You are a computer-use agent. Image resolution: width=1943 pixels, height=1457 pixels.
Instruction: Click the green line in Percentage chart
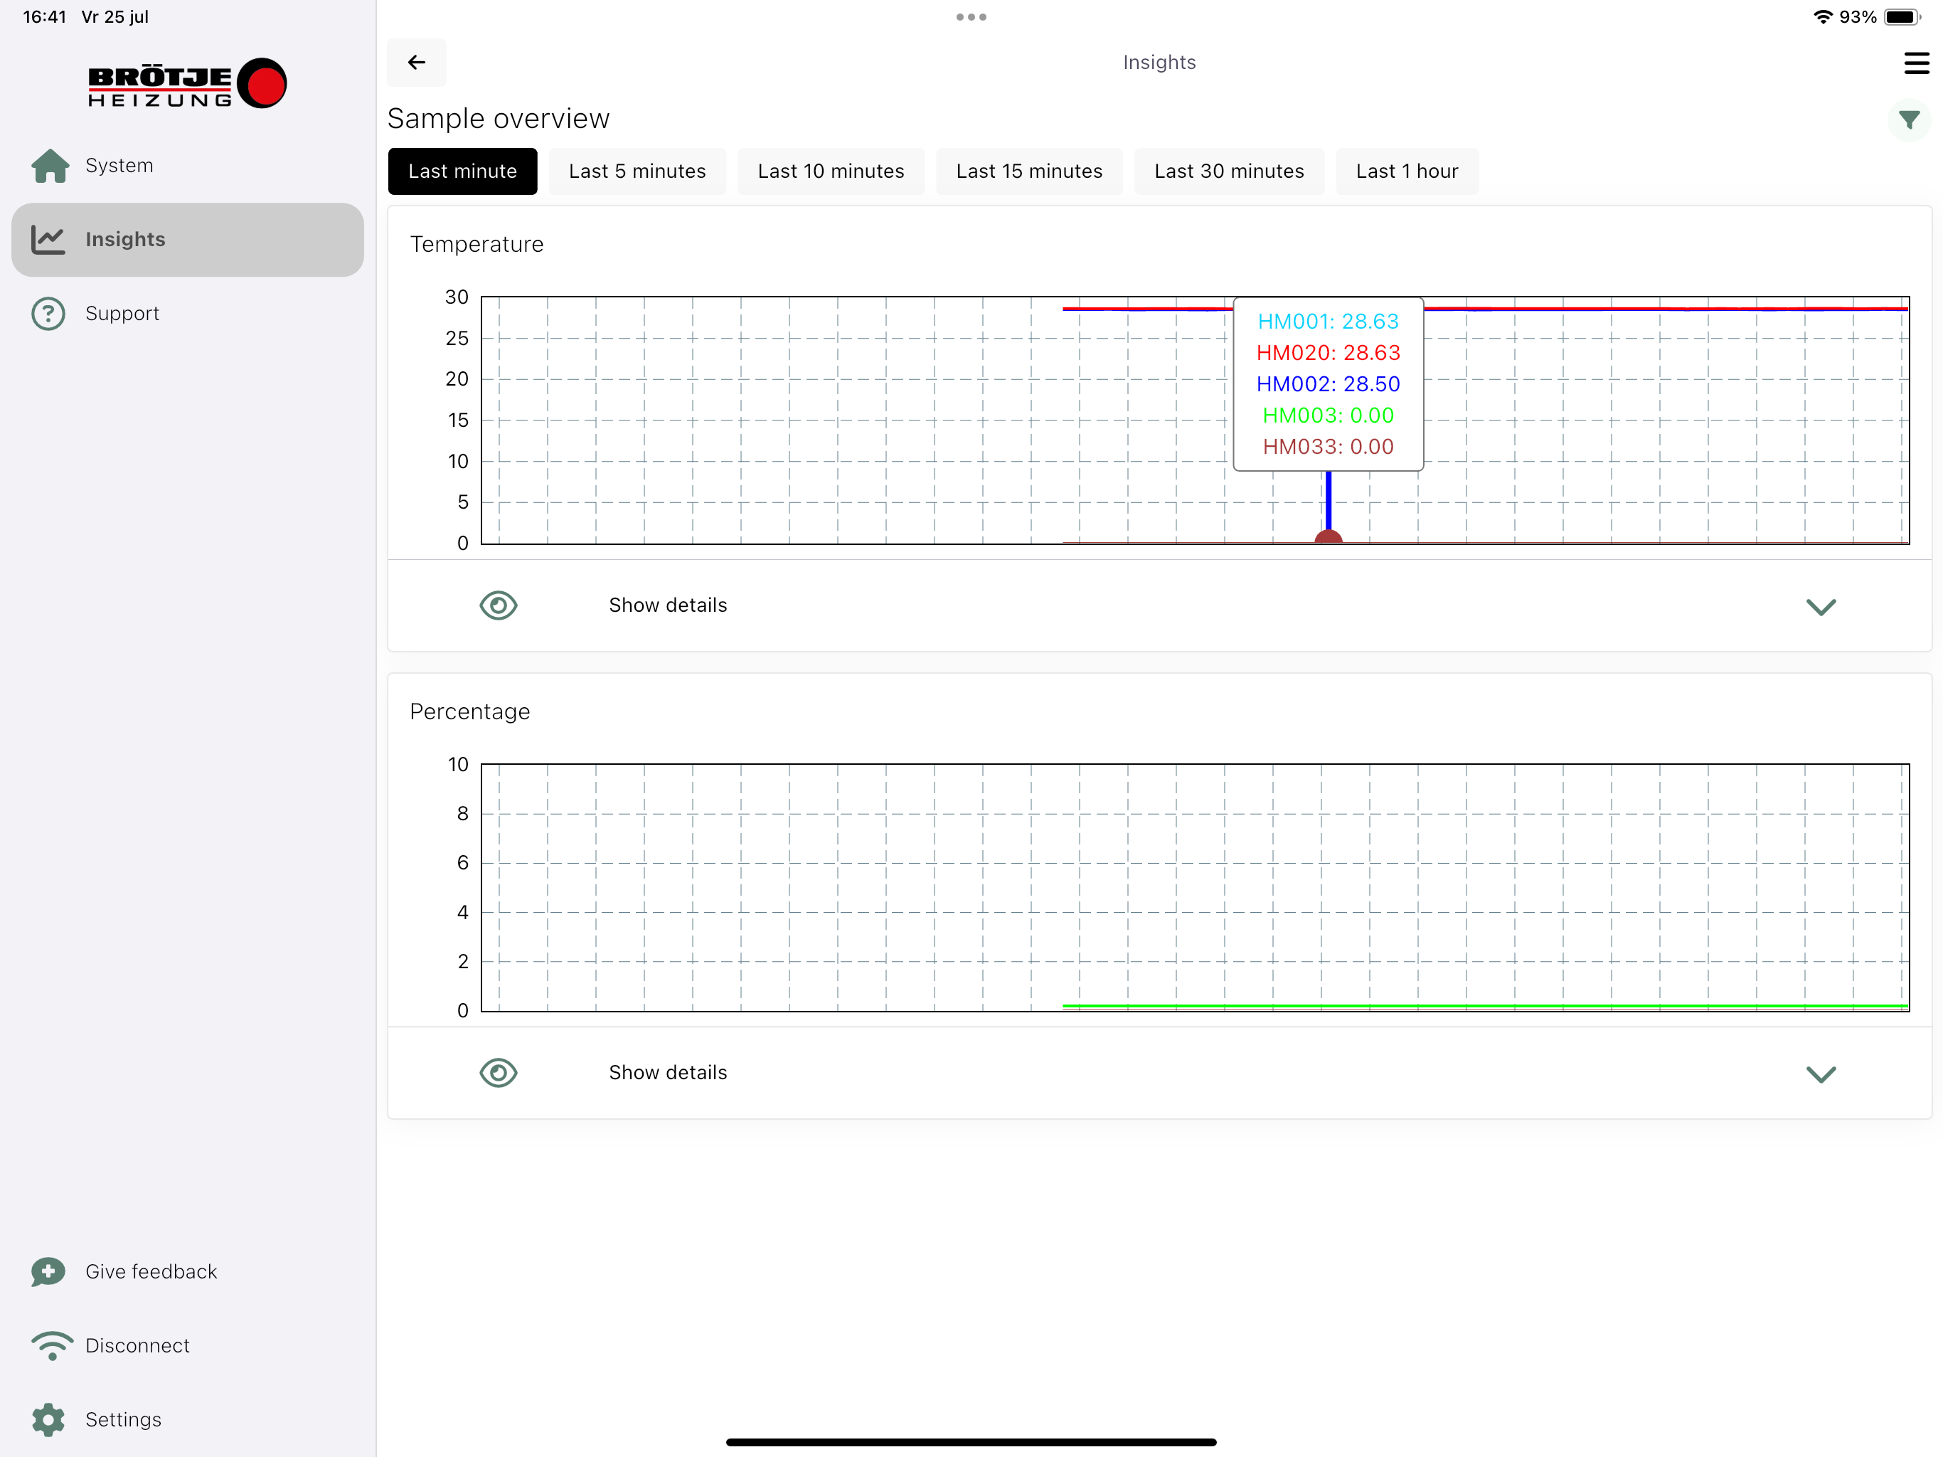point(1484,1006)
